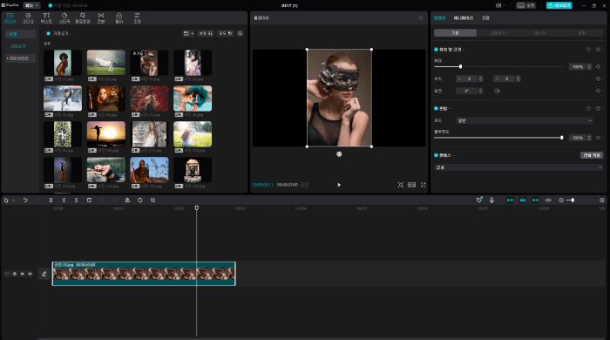
Task: Click the Crop icon in timeline toolbar
Action: pyautogui.click(x=152, y=200)
